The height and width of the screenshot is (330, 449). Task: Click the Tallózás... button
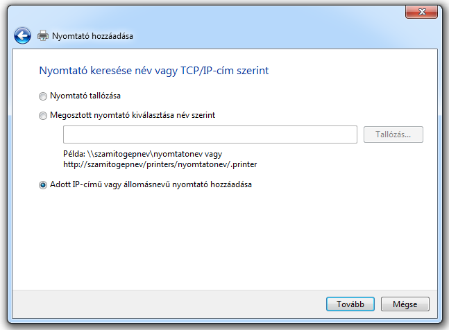393,134
